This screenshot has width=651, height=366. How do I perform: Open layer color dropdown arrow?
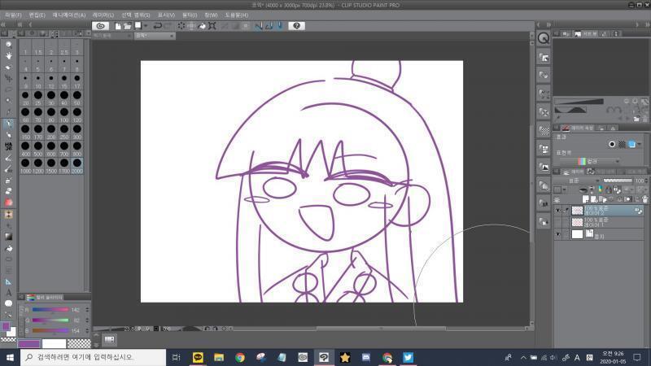tap(640, 145)
